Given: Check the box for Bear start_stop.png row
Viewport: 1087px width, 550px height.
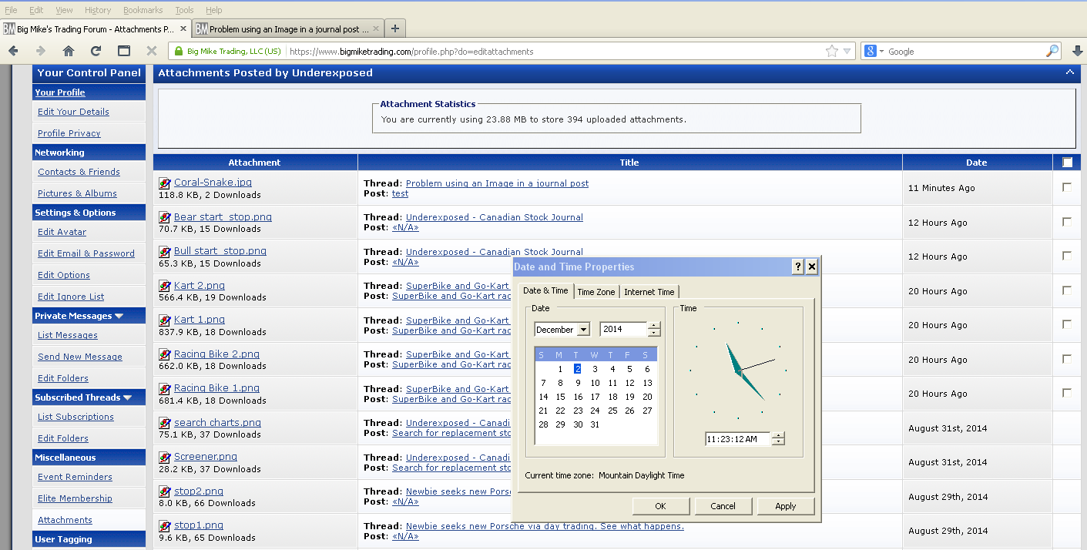Looking at the screenshot, I should click(x=1067, y=222).
